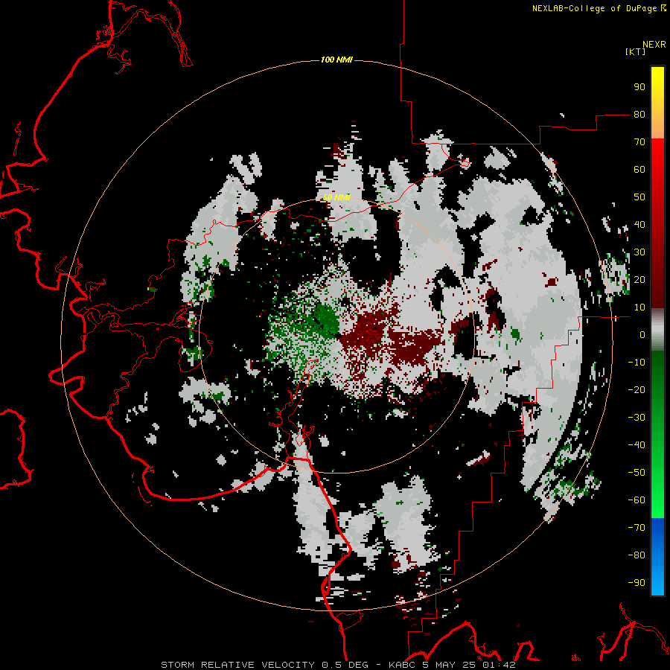Click the -10 scale value
The width and height of the screenshot is (670, 670).
coord(636,363)
